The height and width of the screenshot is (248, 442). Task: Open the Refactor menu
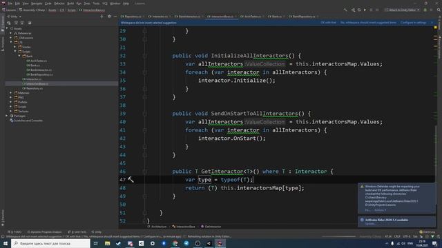click(59, 3)
